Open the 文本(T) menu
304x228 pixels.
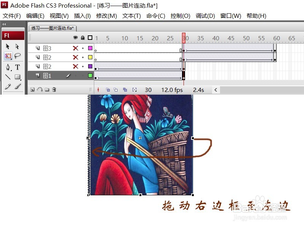[131, 16]
